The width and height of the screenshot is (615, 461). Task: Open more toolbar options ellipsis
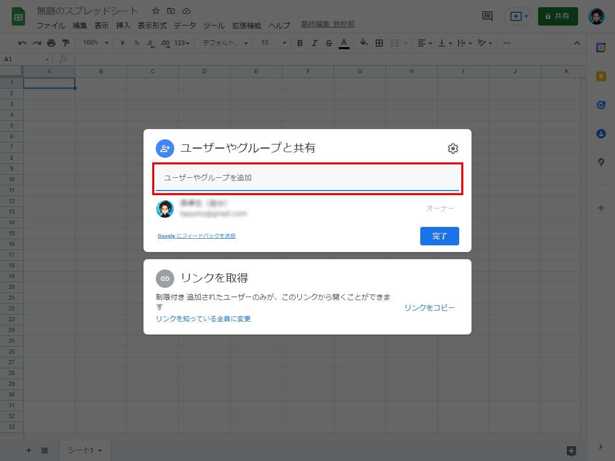pos(506,43)
